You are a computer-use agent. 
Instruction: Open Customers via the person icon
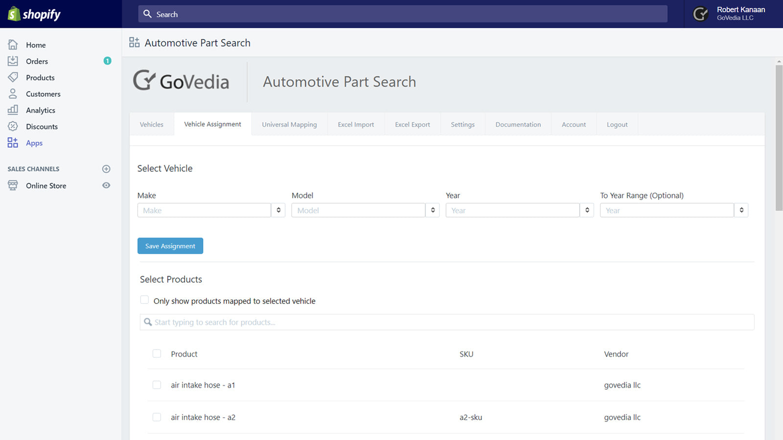click(13, 93)
